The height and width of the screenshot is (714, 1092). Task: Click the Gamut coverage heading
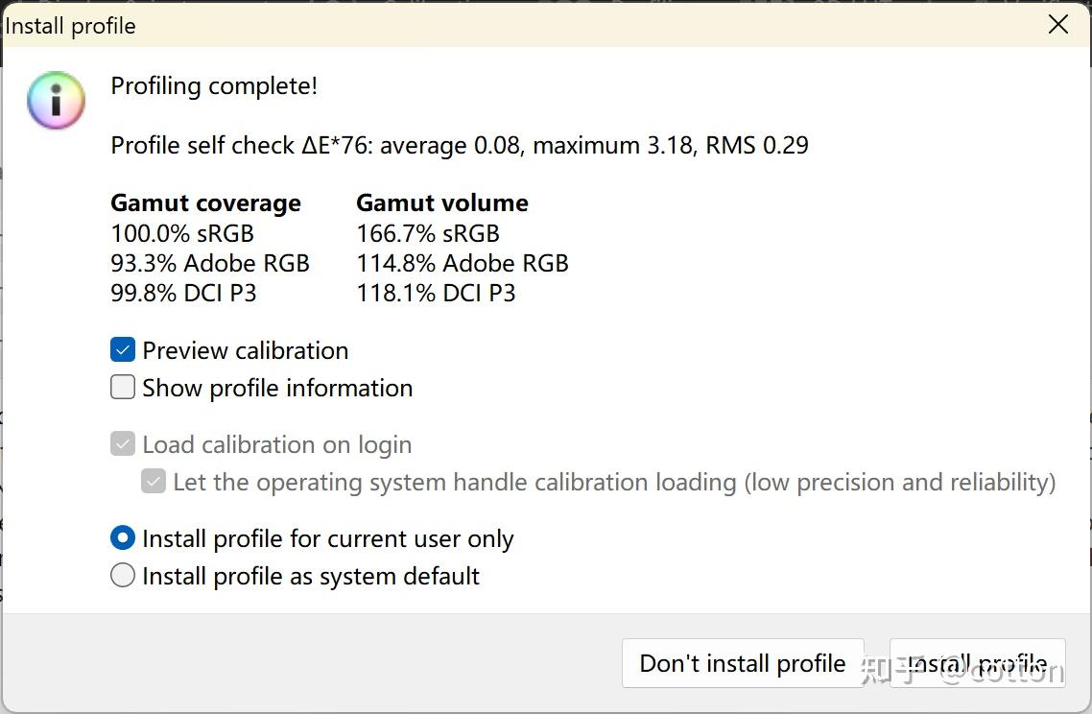click(x=205, y=203)
